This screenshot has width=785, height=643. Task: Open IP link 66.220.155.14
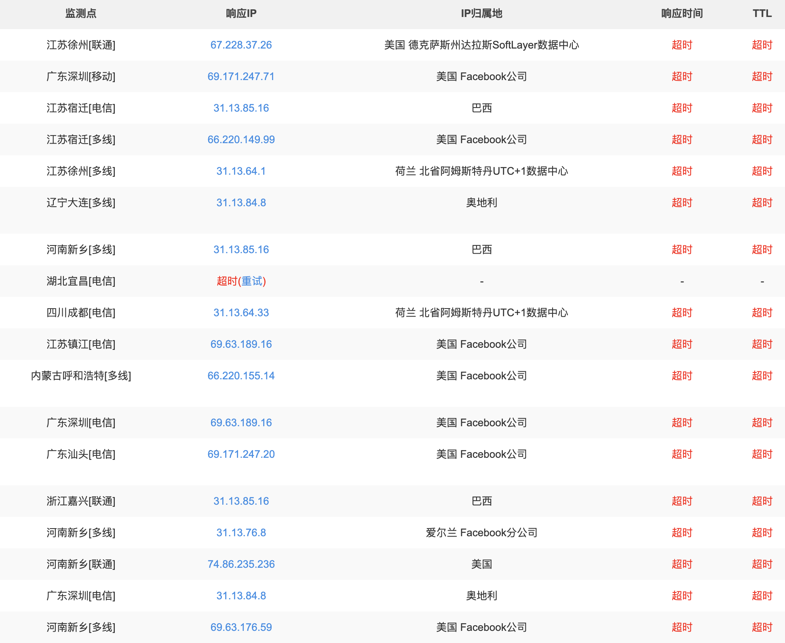tap(241, 376)
